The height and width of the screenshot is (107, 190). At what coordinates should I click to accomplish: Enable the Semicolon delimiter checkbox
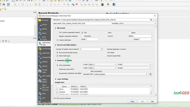[x=83, y=36]
